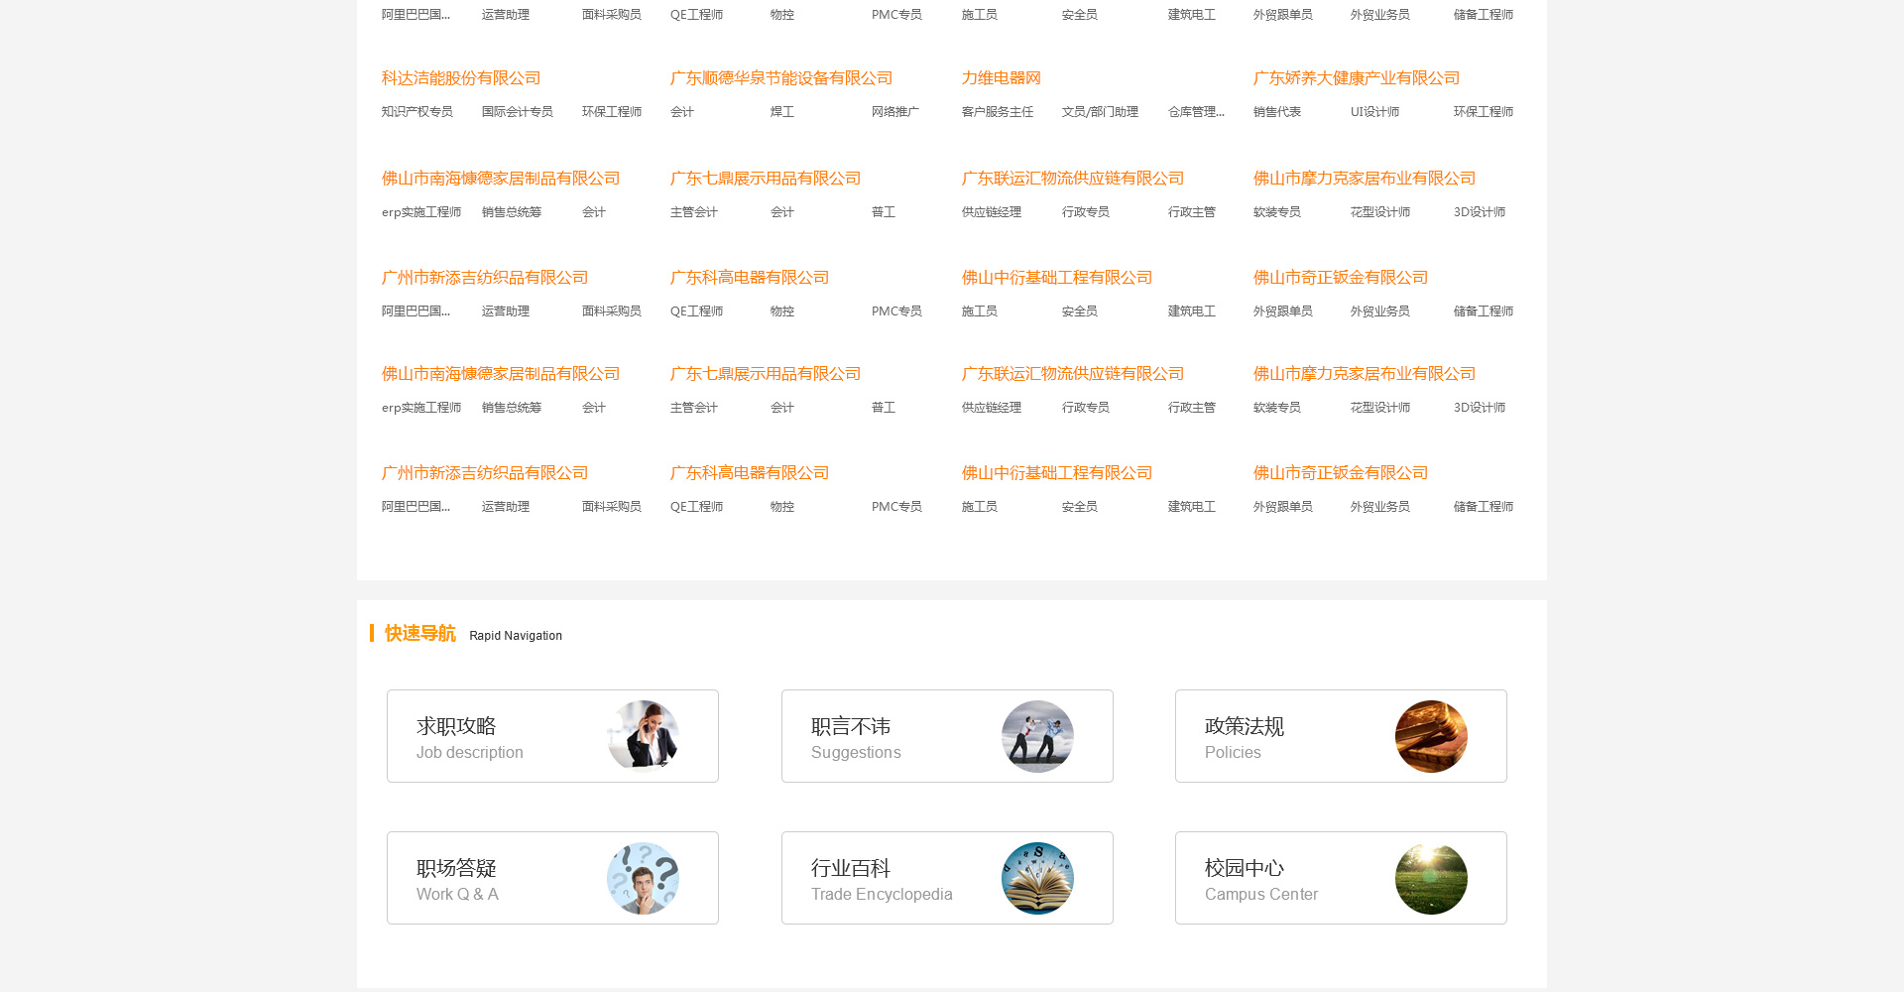This screenshot has height=992, width=1904.
Task: Open the 销售代表 job link
Action: pos(1277,112)
